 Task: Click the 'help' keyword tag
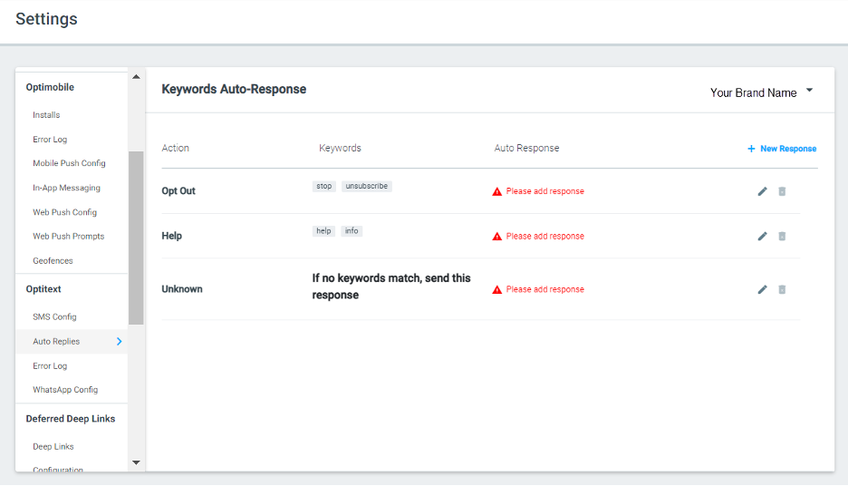(x=323, y=231)
